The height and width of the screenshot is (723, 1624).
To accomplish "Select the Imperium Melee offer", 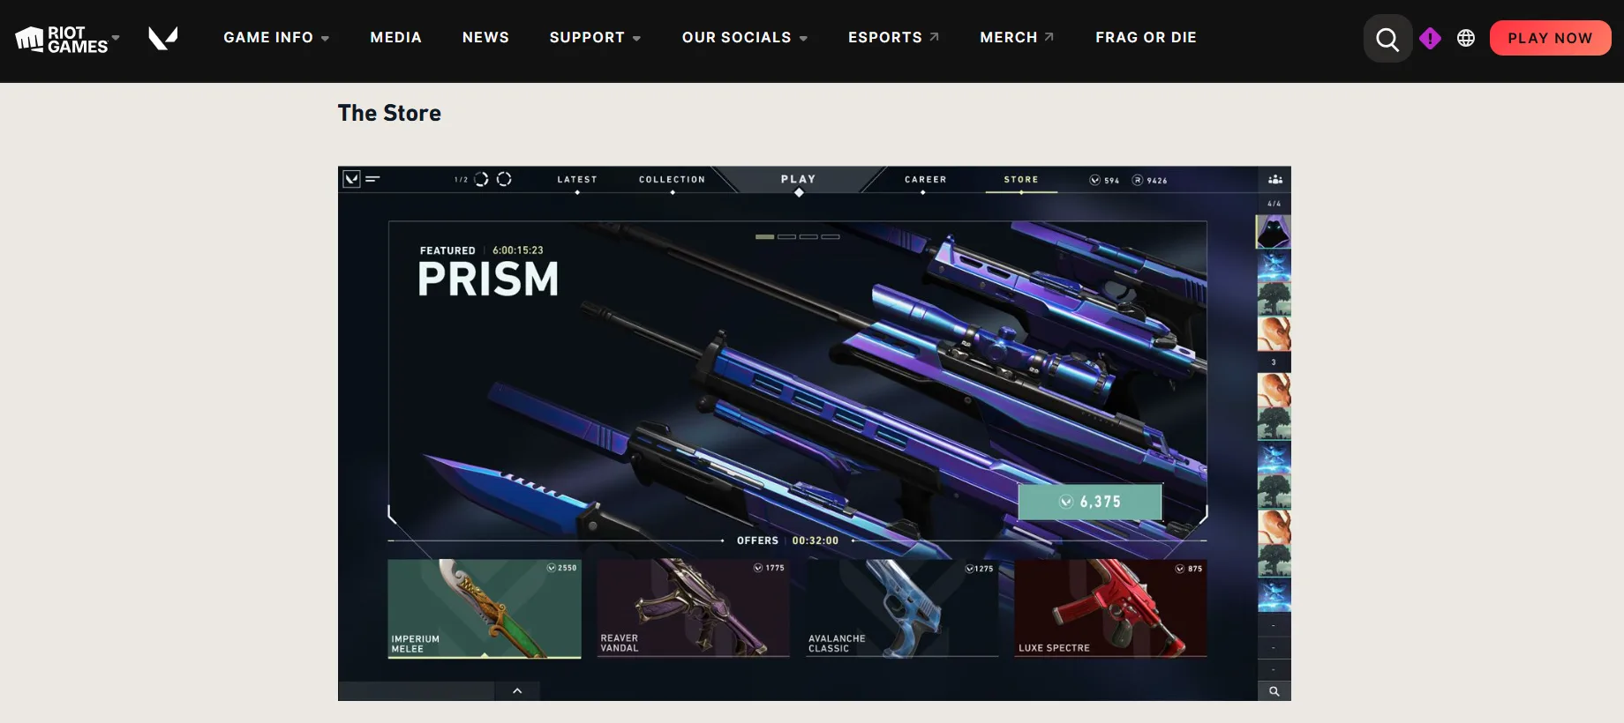I will (485, 608).
